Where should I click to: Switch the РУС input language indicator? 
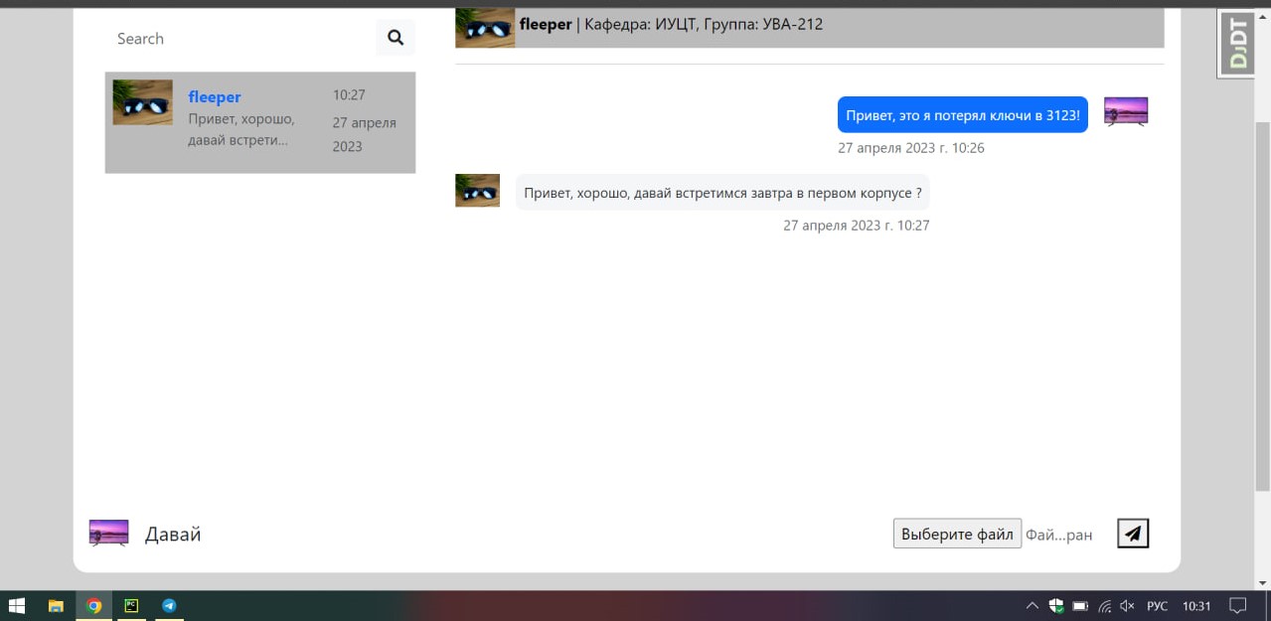(x=1158, y=606)
